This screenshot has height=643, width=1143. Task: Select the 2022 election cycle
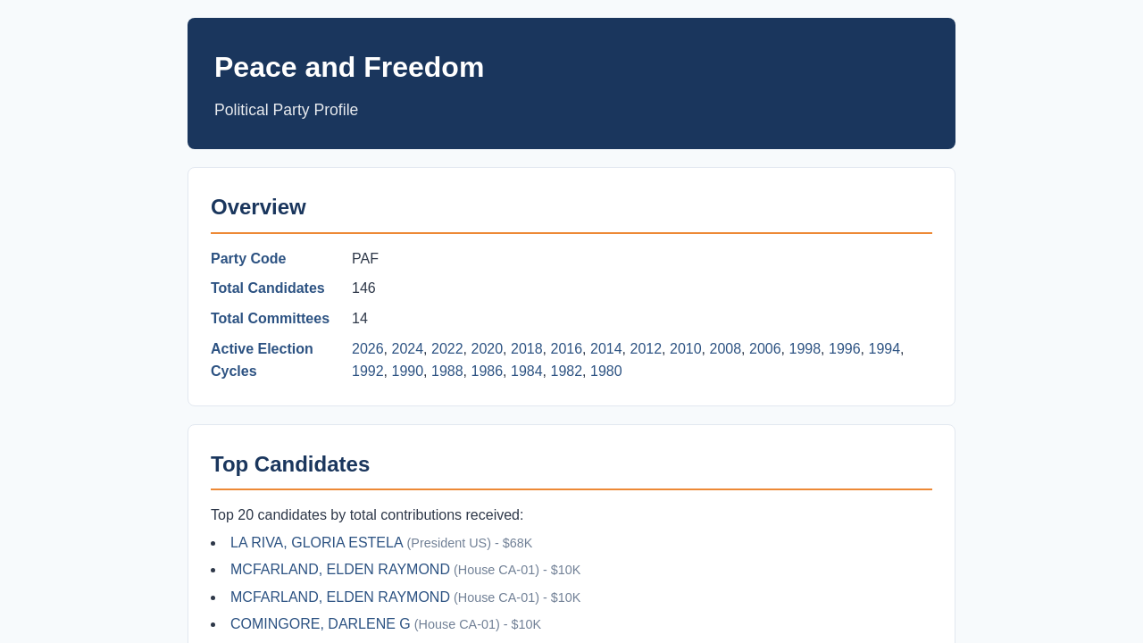tap(447, 349)
